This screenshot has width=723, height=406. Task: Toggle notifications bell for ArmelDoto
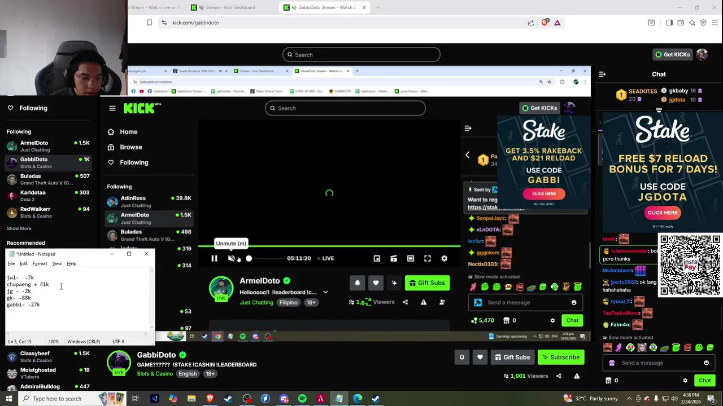tap(357, 283)
